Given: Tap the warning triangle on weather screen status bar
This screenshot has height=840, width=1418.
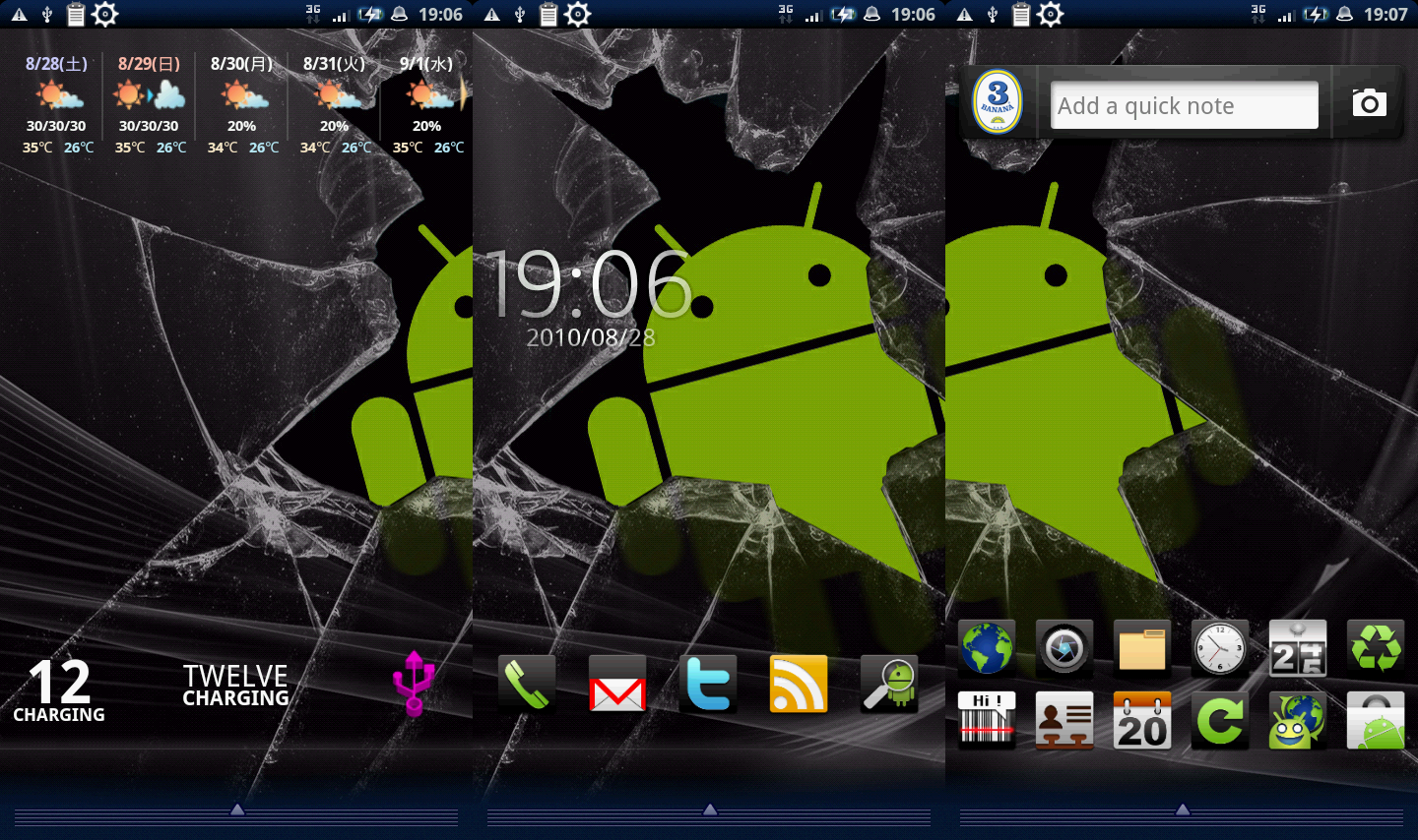Looking at the screenshot, I should [x=19, y=15].
